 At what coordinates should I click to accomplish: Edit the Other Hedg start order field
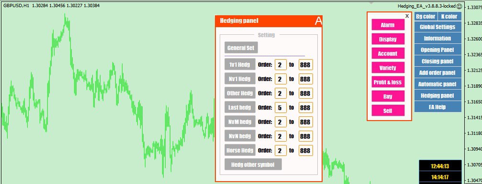(x=280, y=93)
